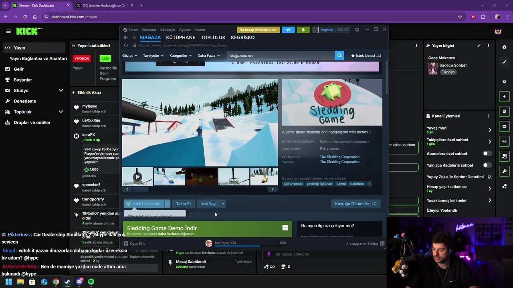This screenshot has width=513, height=288.
Task: Click the Steam megaphone announcements icon
Action: [288, 30]
